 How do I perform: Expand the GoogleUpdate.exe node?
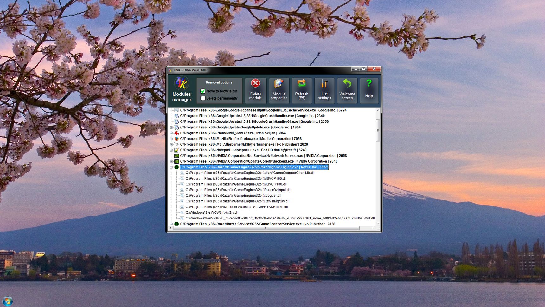click(171, 127)
